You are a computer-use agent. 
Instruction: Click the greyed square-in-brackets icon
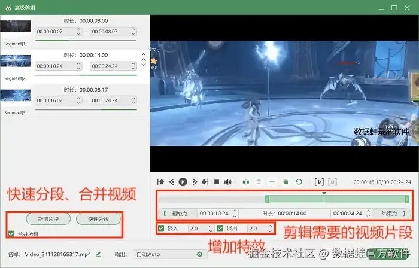point(332,182)
